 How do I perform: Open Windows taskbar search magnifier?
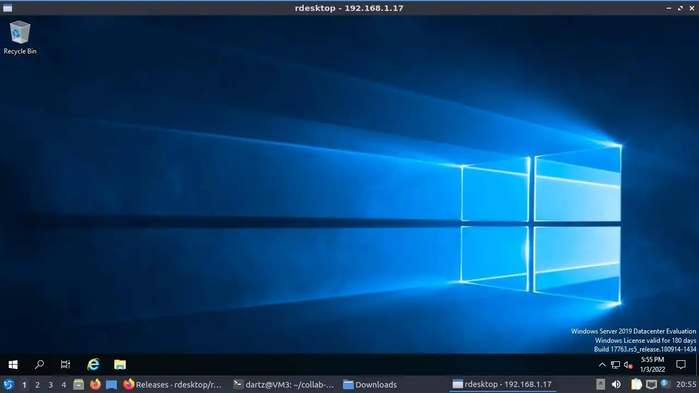tap(39, 365)
